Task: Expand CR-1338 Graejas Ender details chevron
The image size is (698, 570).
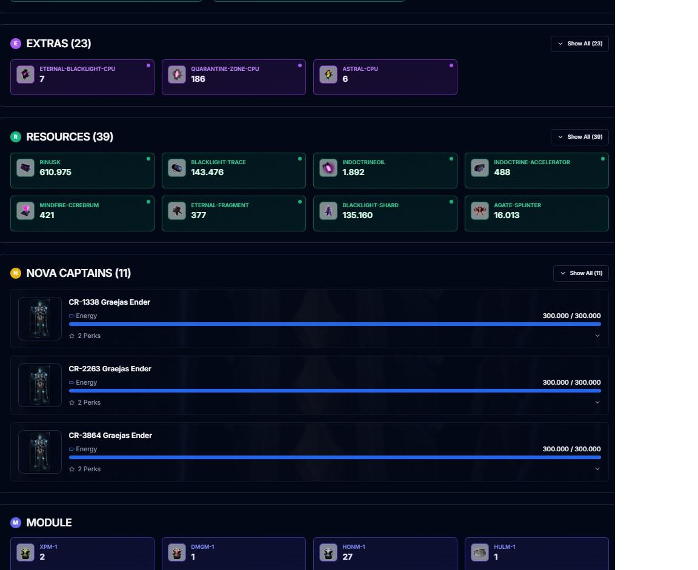Action: pyautogui.click(x=597, y=336)
